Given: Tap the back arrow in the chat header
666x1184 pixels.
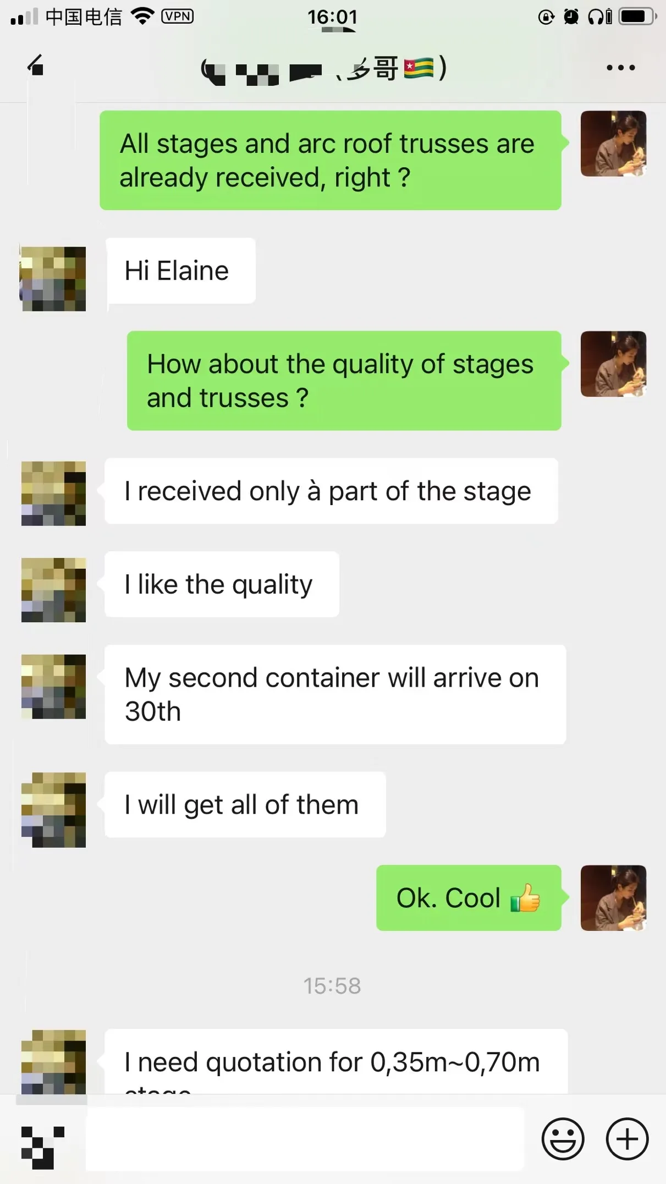Looking at the screenshot, I should coord(36,65).
